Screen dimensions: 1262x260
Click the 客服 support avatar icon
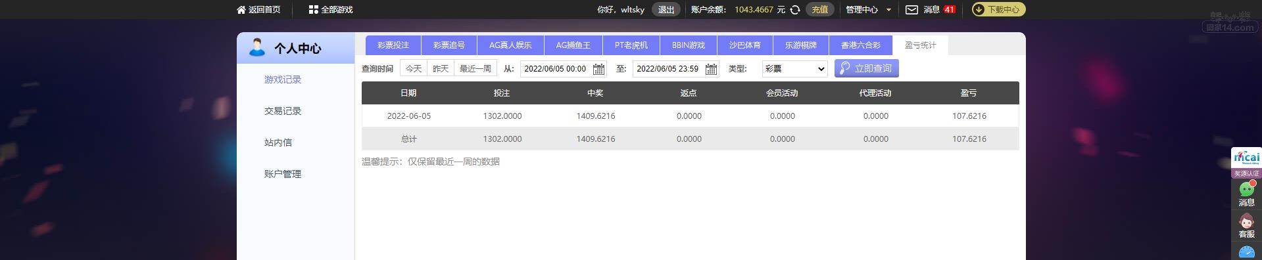(x=1246, y=222)
